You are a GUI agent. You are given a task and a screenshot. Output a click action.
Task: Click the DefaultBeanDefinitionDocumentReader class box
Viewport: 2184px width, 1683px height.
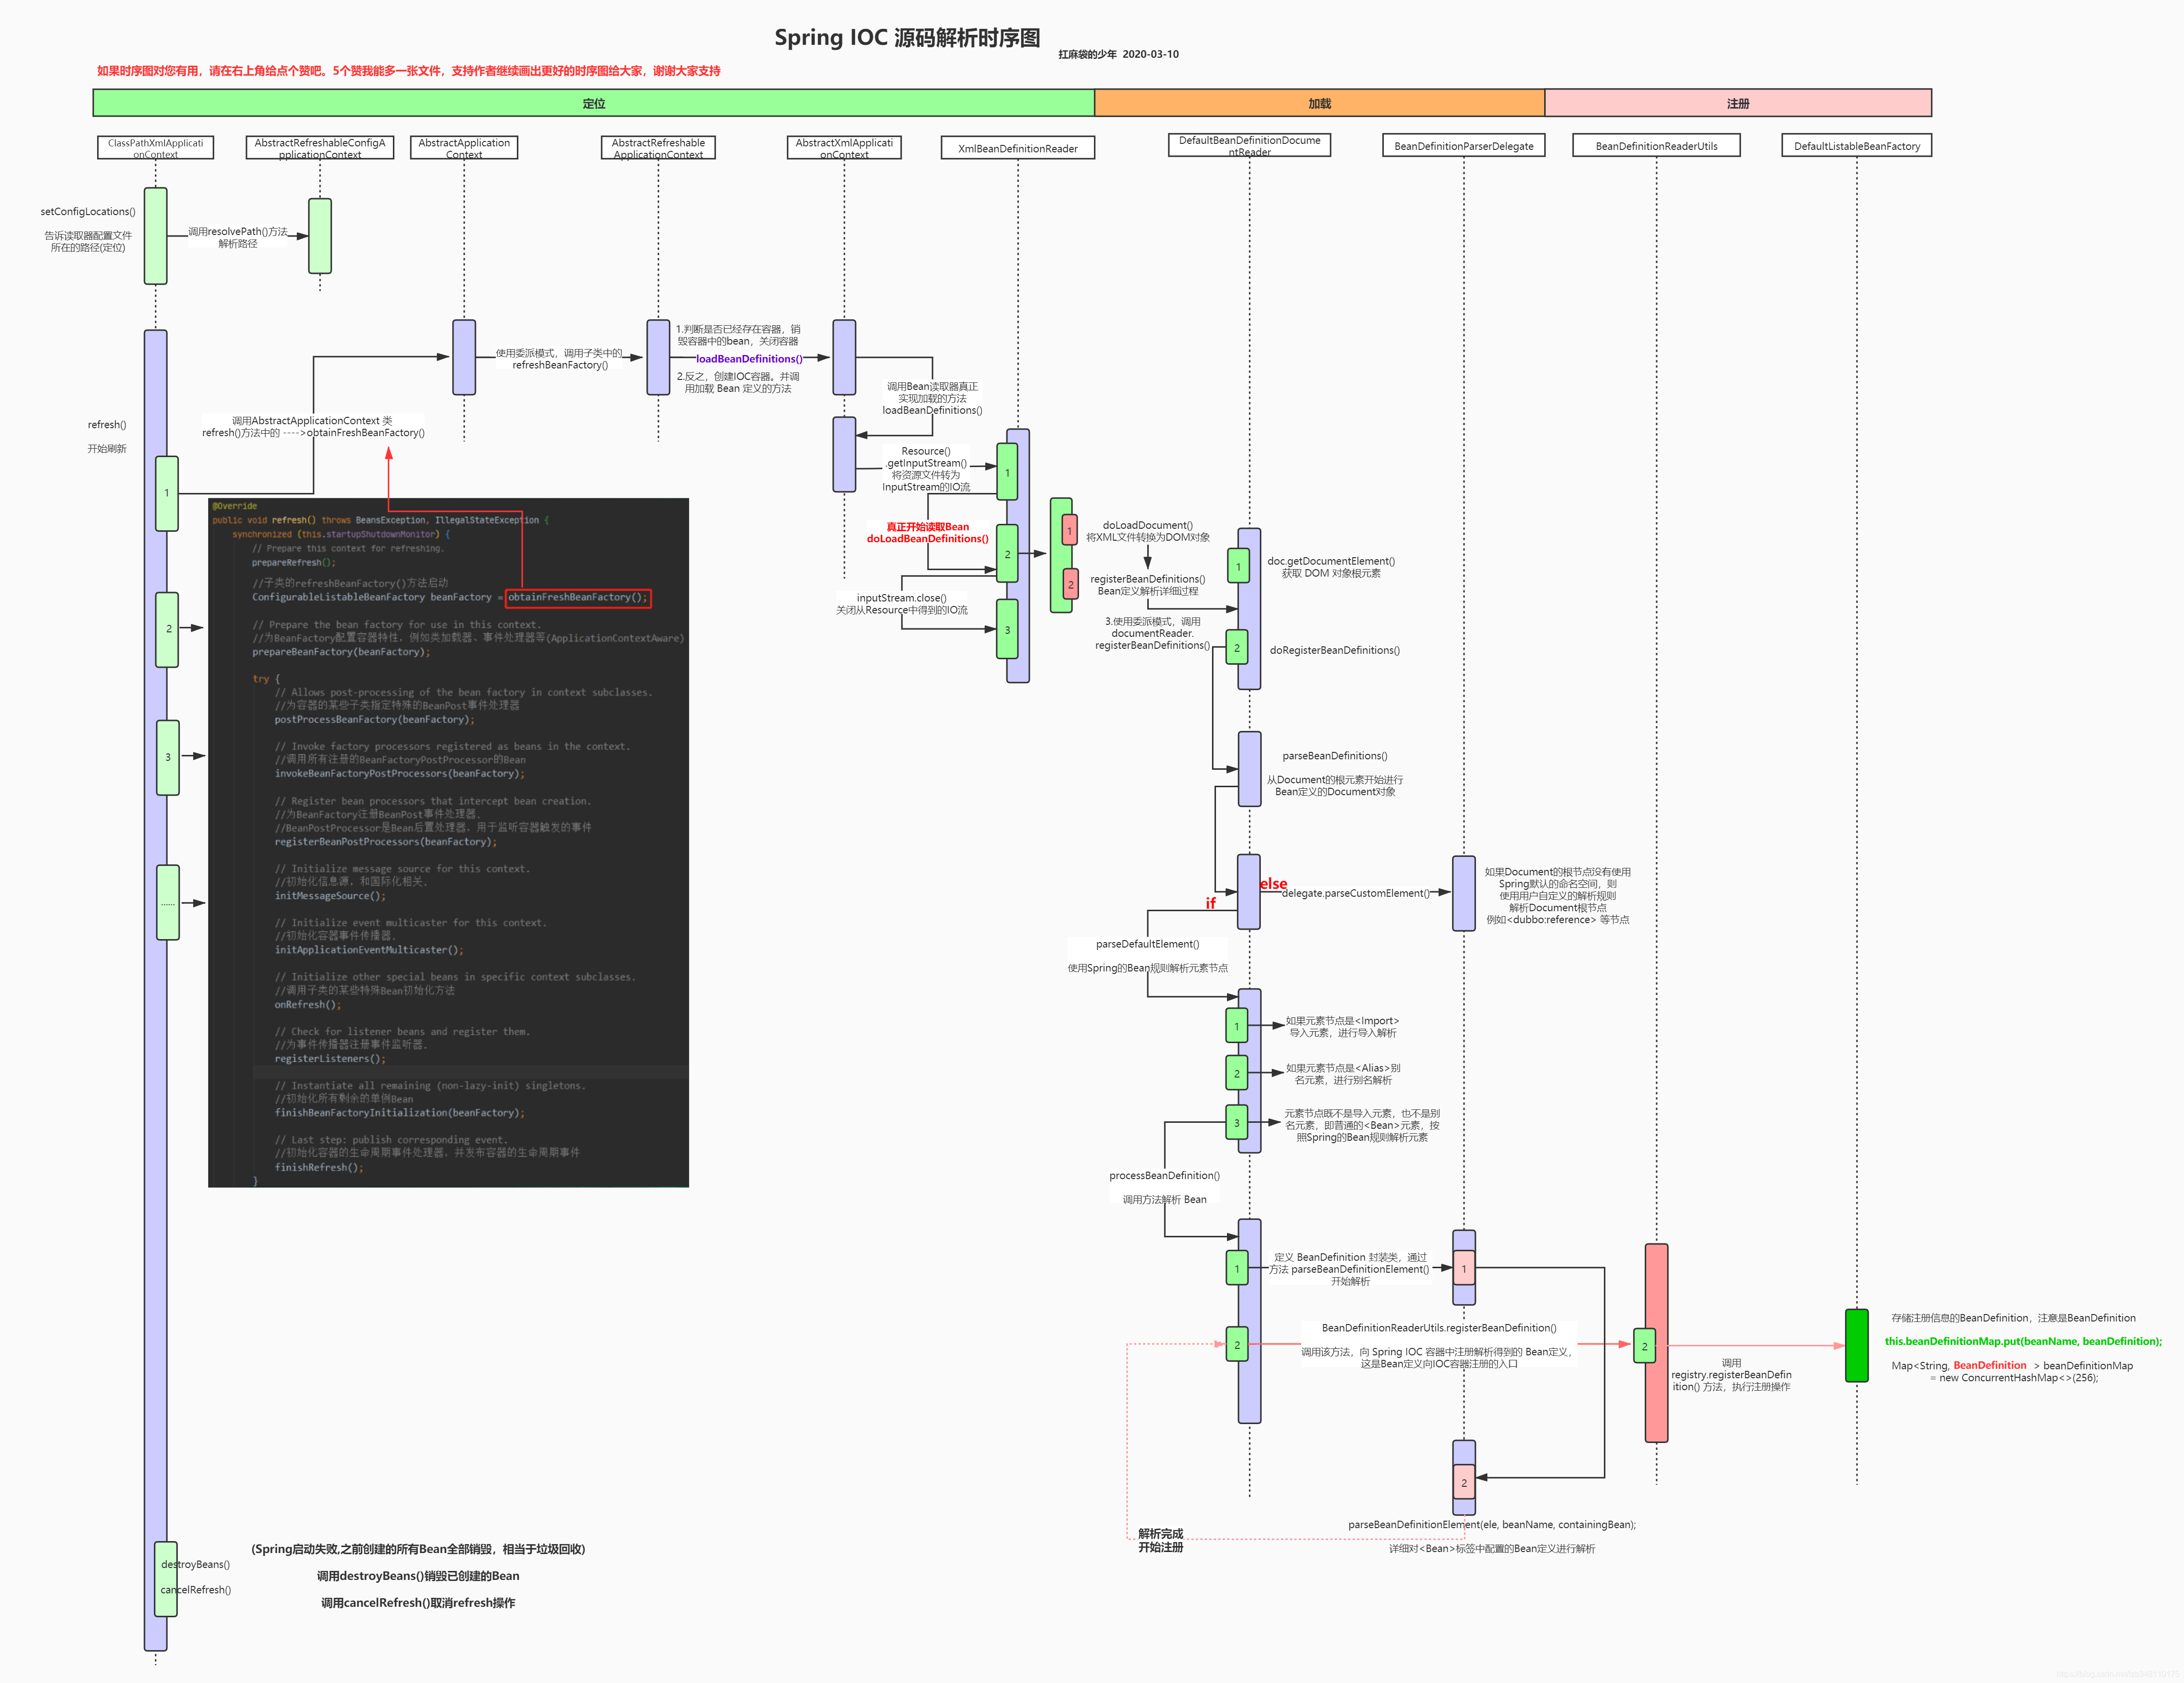tap(1249, 146)
